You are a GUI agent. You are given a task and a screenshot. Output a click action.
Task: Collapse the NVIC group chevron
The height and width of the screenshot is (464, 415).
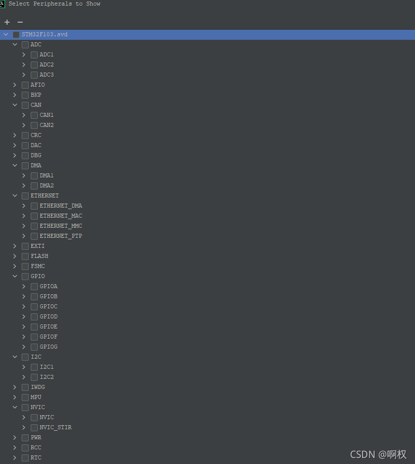15,407
